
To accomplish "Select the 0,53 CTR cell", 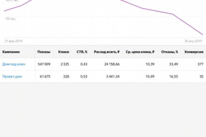I will (84, 76).
